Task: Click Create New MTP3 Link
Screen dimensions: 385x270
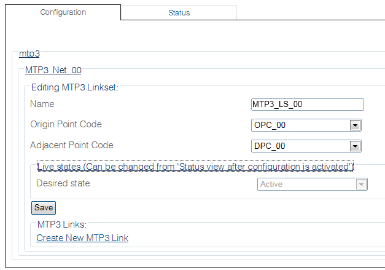Action: click(82, 238)
